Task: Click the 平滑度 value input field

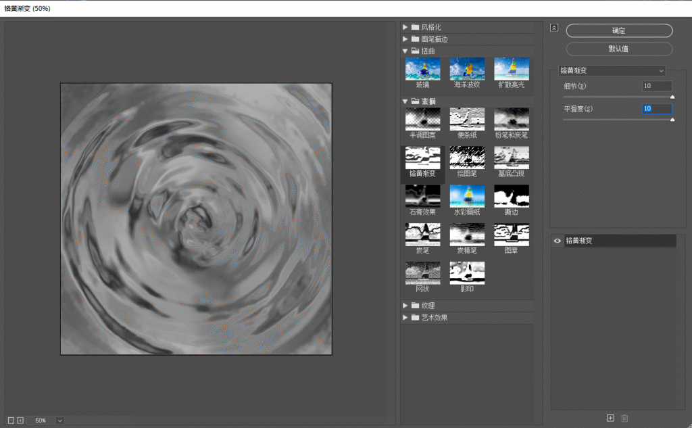Action: click(656, 109)
